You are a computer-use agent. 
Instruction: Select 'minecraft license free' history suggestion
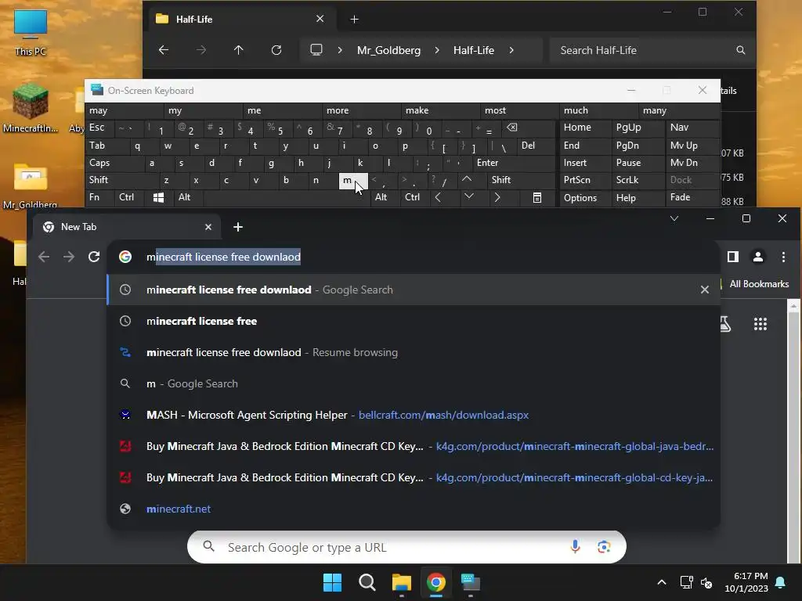(x=414, y=321)
